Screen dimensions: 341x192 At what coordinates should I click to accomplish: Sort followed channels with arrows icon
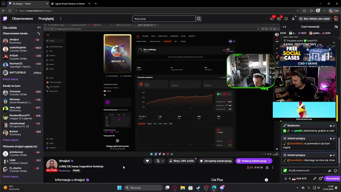39,33
